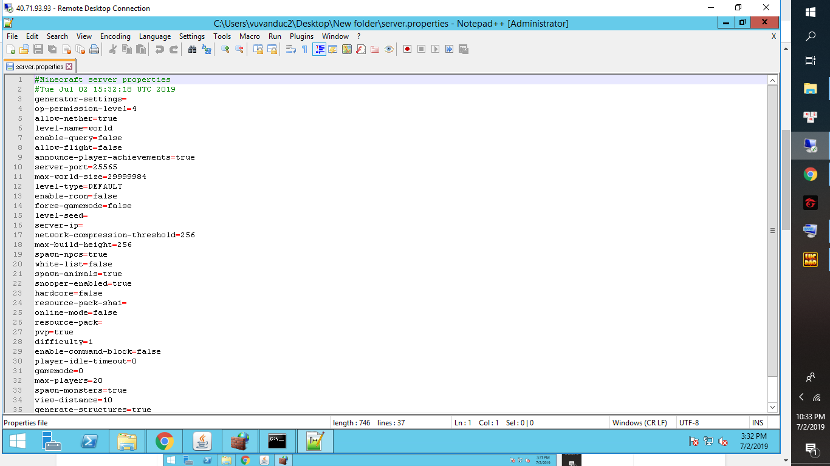
Task: Open Chrome from the remote taskbar
Action: point(165,441)
